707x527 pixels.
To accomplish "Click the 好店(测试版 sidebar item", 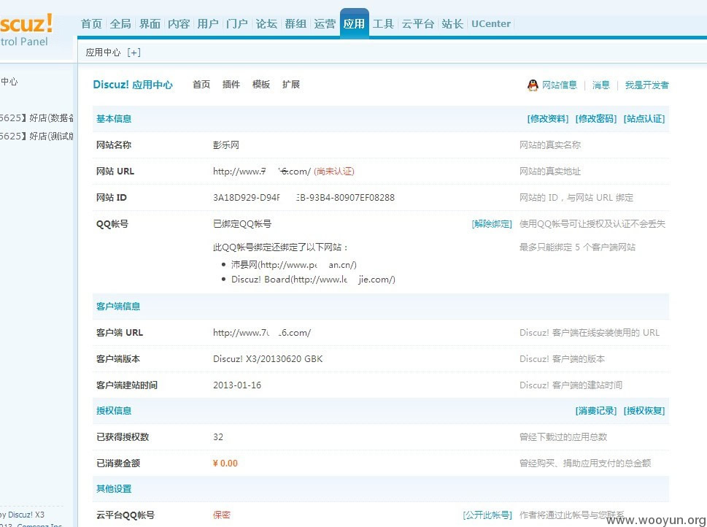I will coord(36,136).
